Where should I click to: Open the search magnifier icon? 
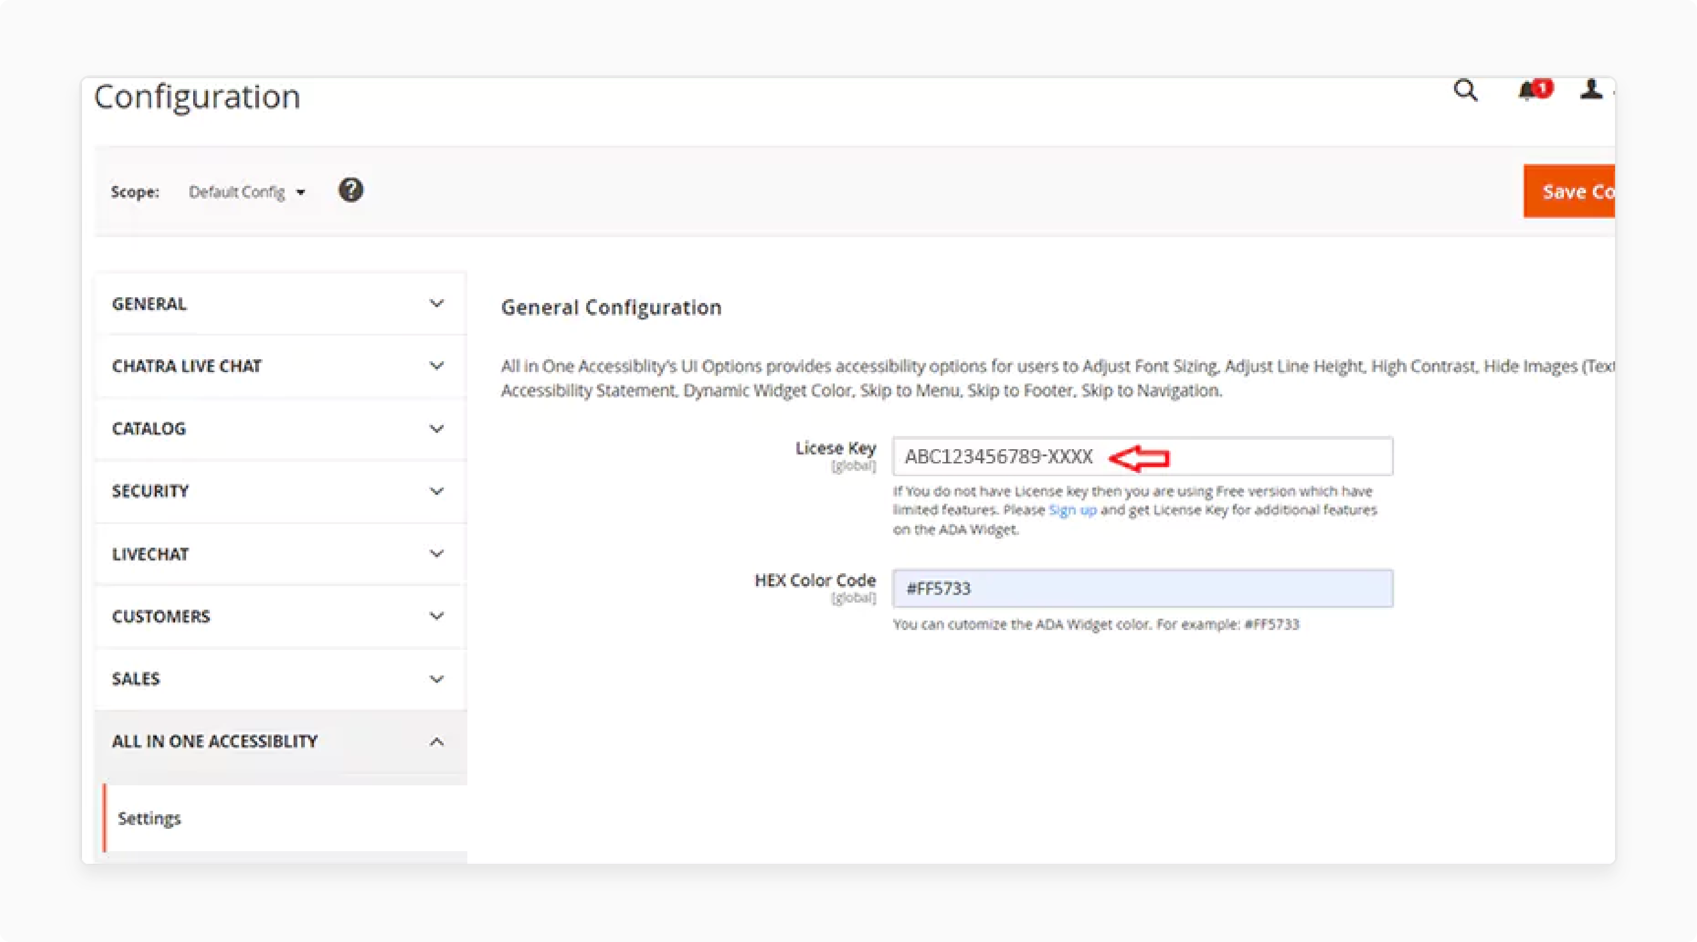[1465, 90]
